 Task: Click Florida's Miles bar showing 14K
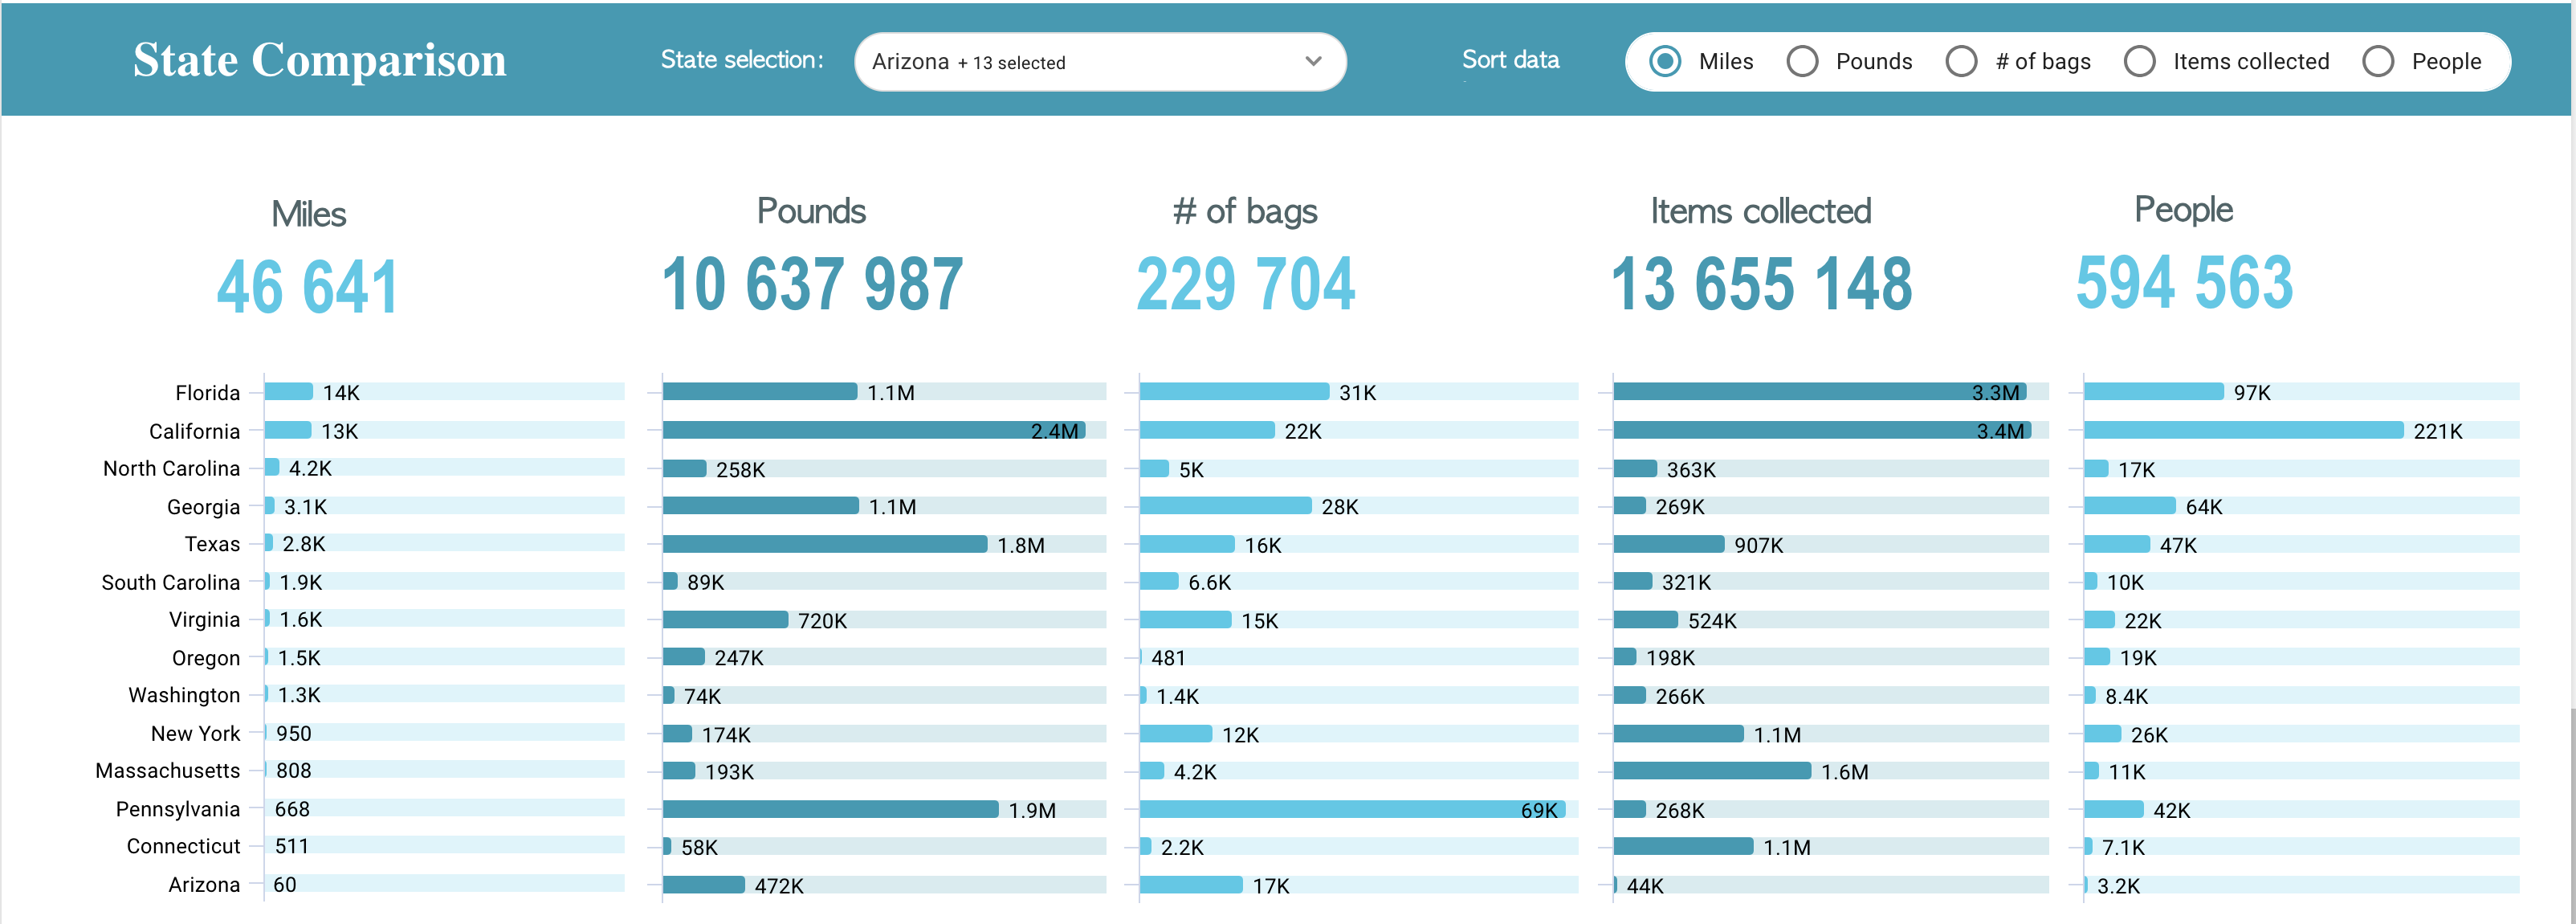pos(289,391)
